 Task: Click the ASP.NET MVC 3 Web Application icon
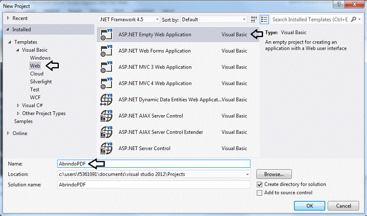[107, 67]
